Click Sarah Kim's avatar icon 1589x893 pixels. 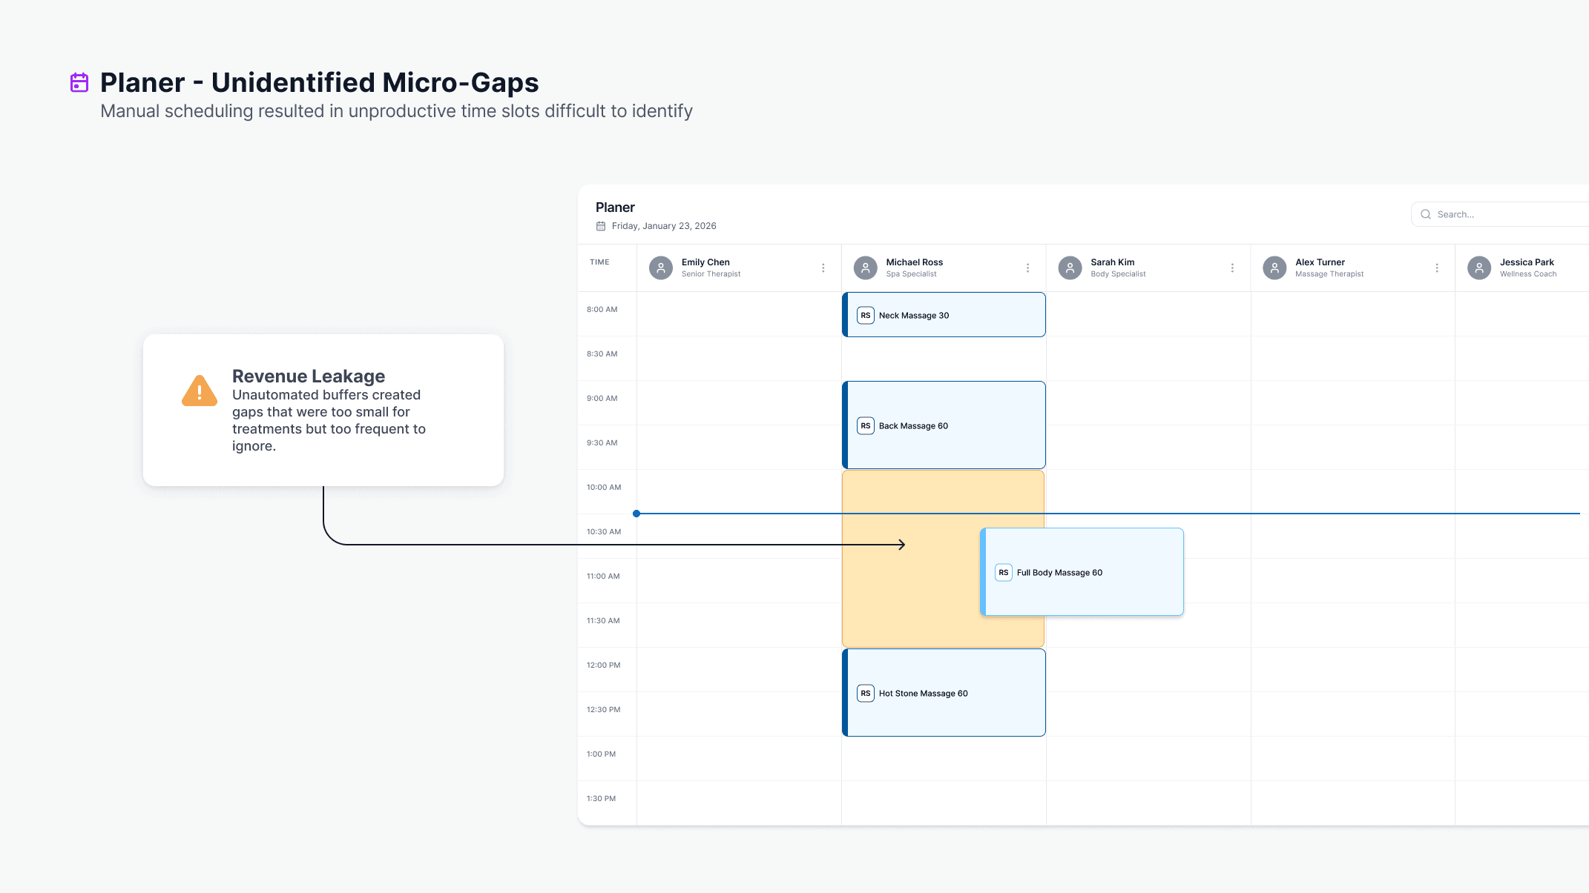[1070, 268]
